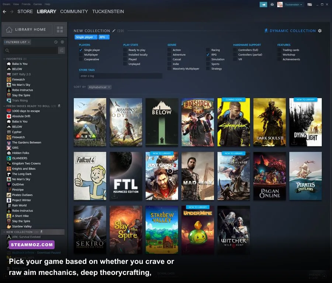Enable the Multiplayer checkbox

pyautogui.click(x=81, y=55)
